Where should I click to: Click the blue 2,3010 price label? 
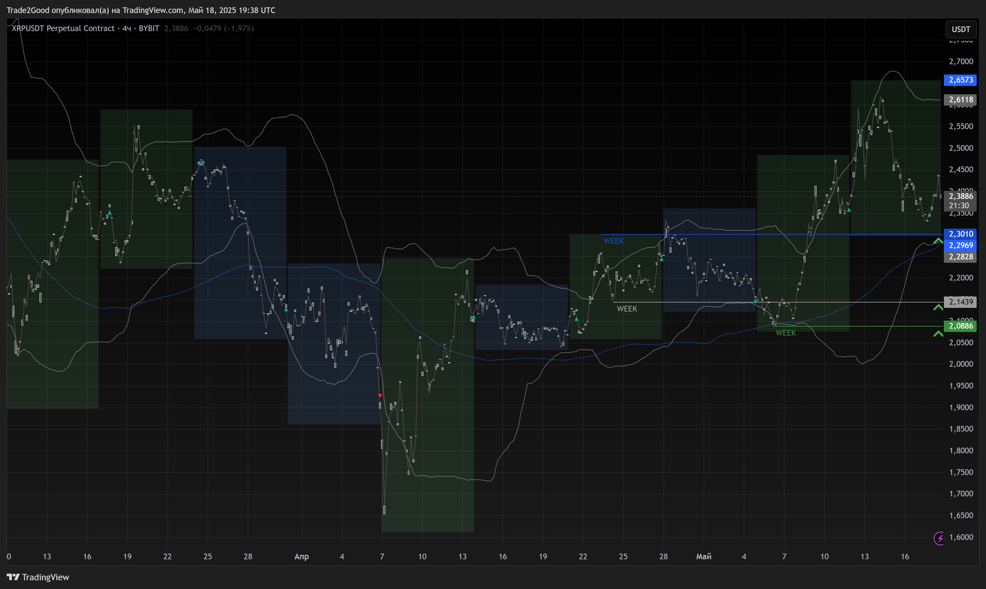pyautogui.click(x=960, y=234)
